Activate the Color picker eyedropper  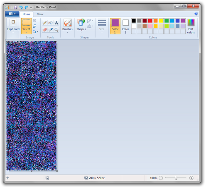click(x=51, y=30)
